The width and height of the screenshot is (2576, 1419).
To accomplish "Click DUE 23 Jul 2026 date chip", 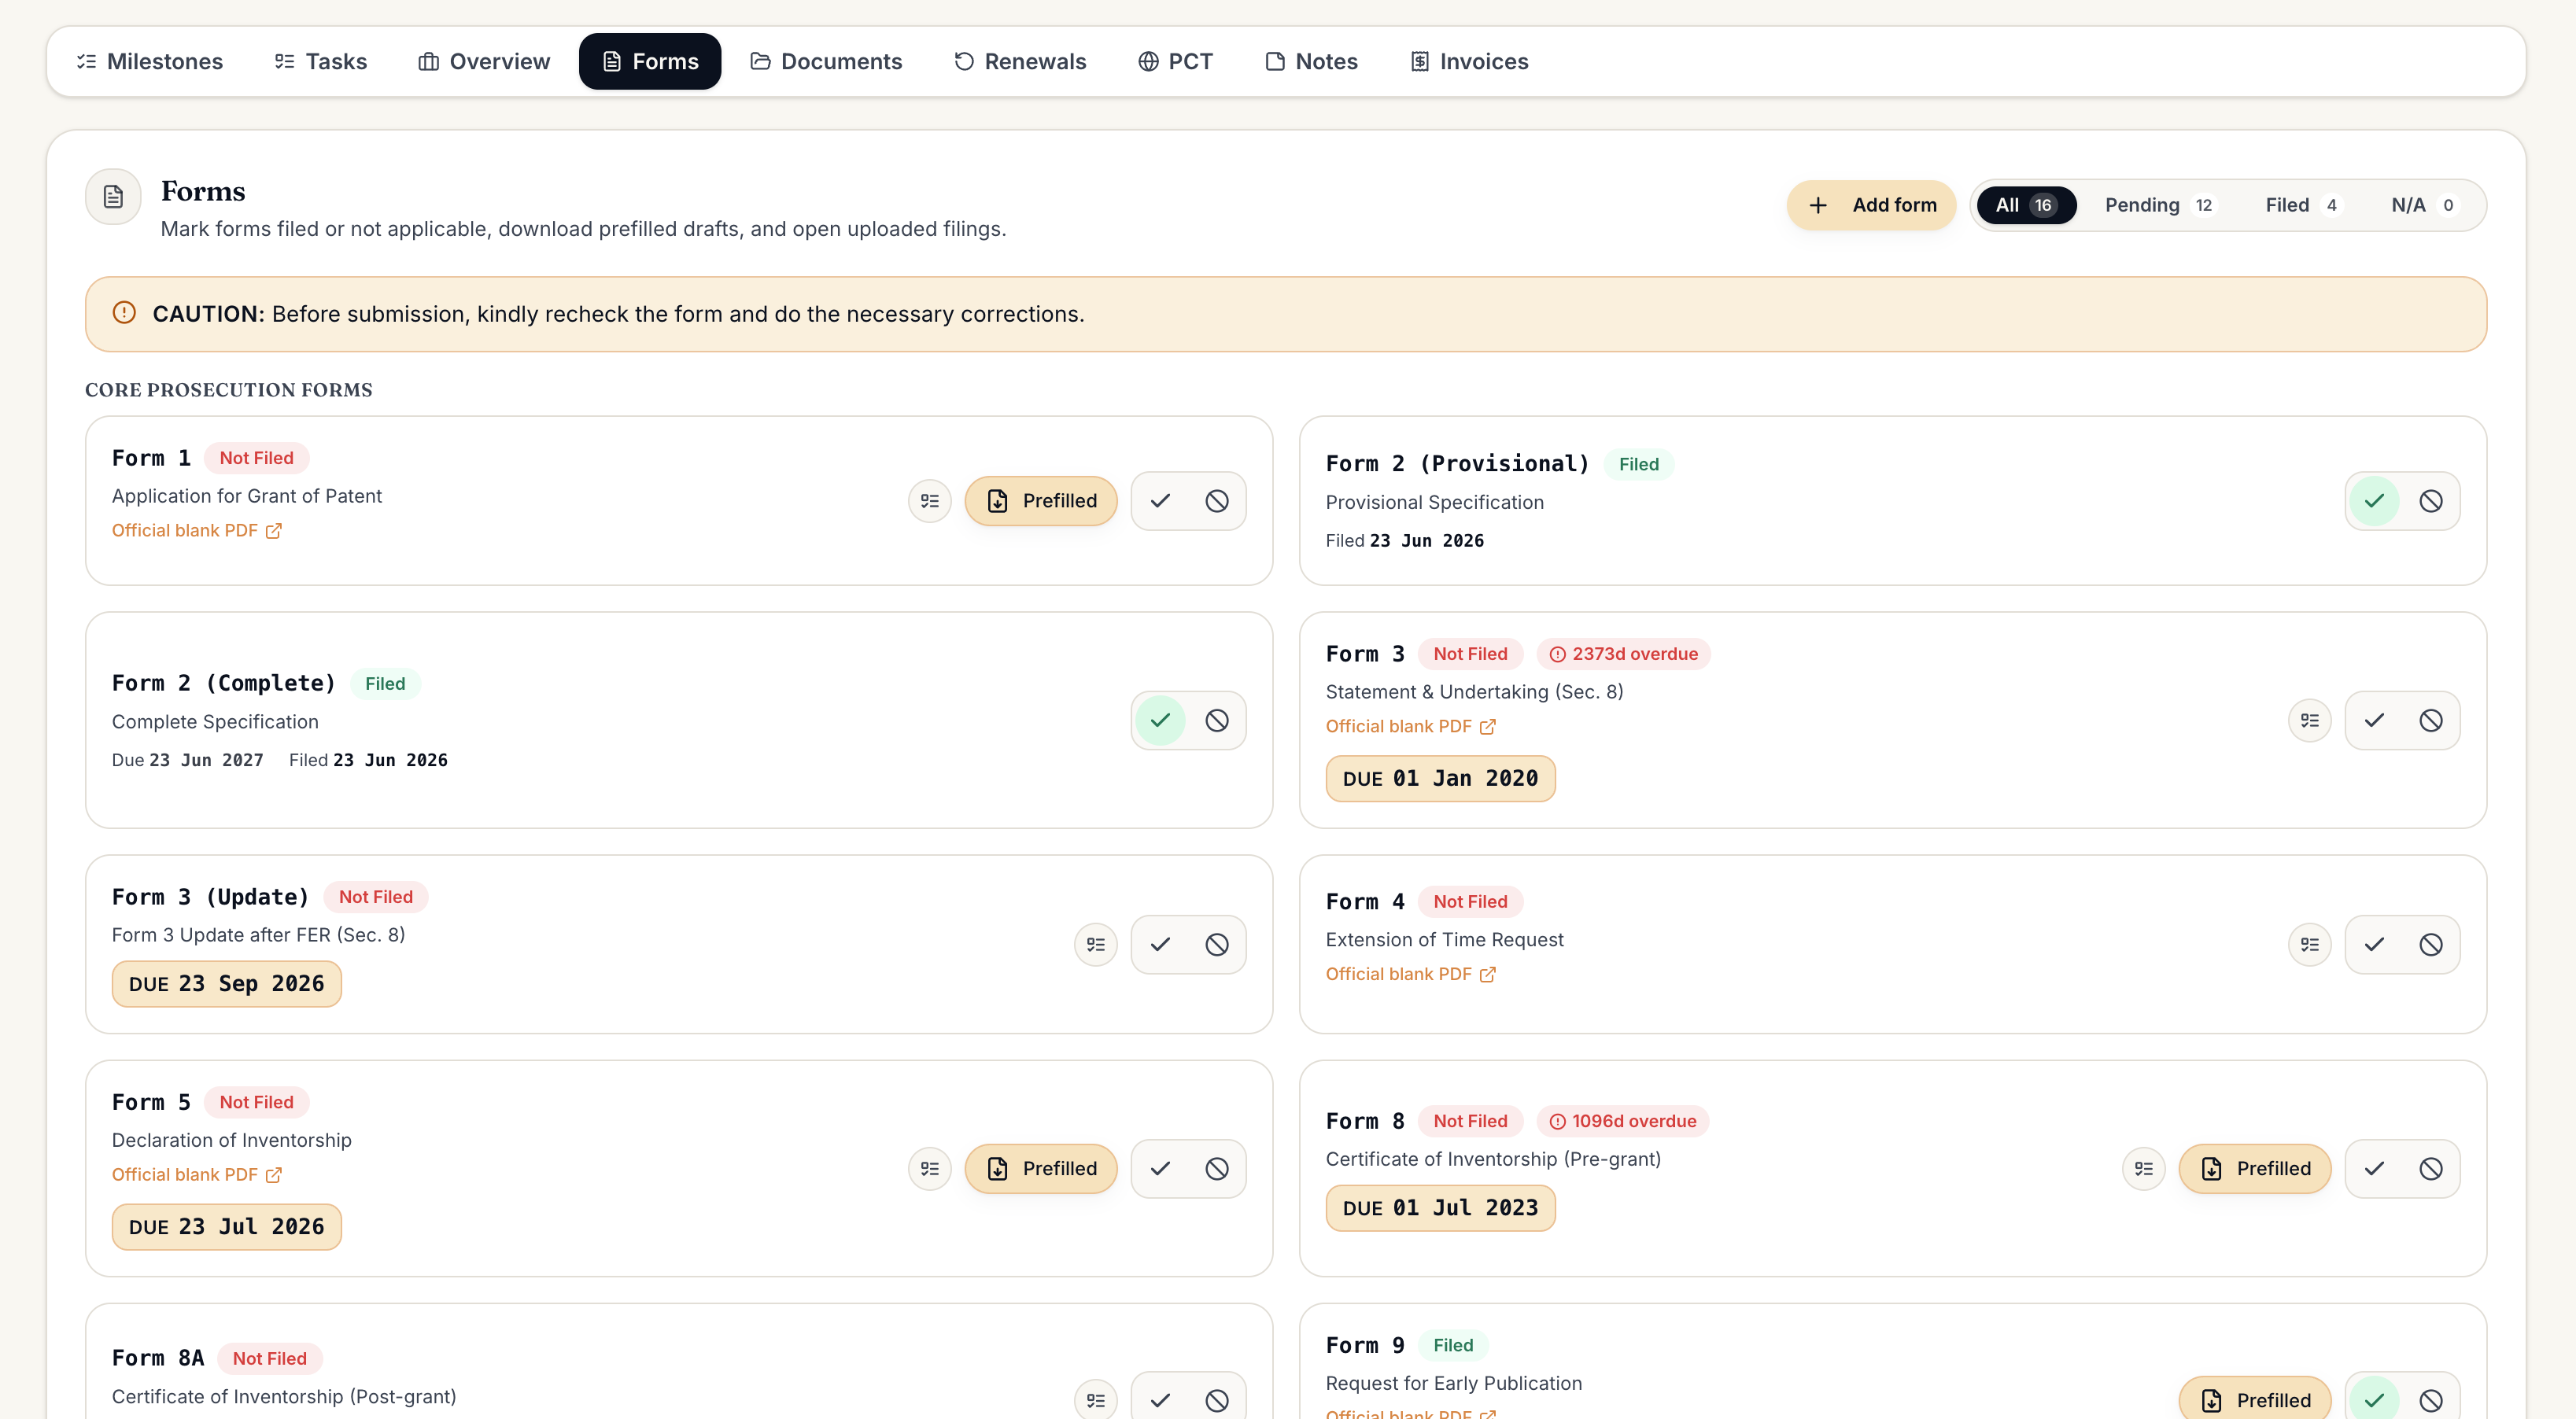I will coord(227,1227).
